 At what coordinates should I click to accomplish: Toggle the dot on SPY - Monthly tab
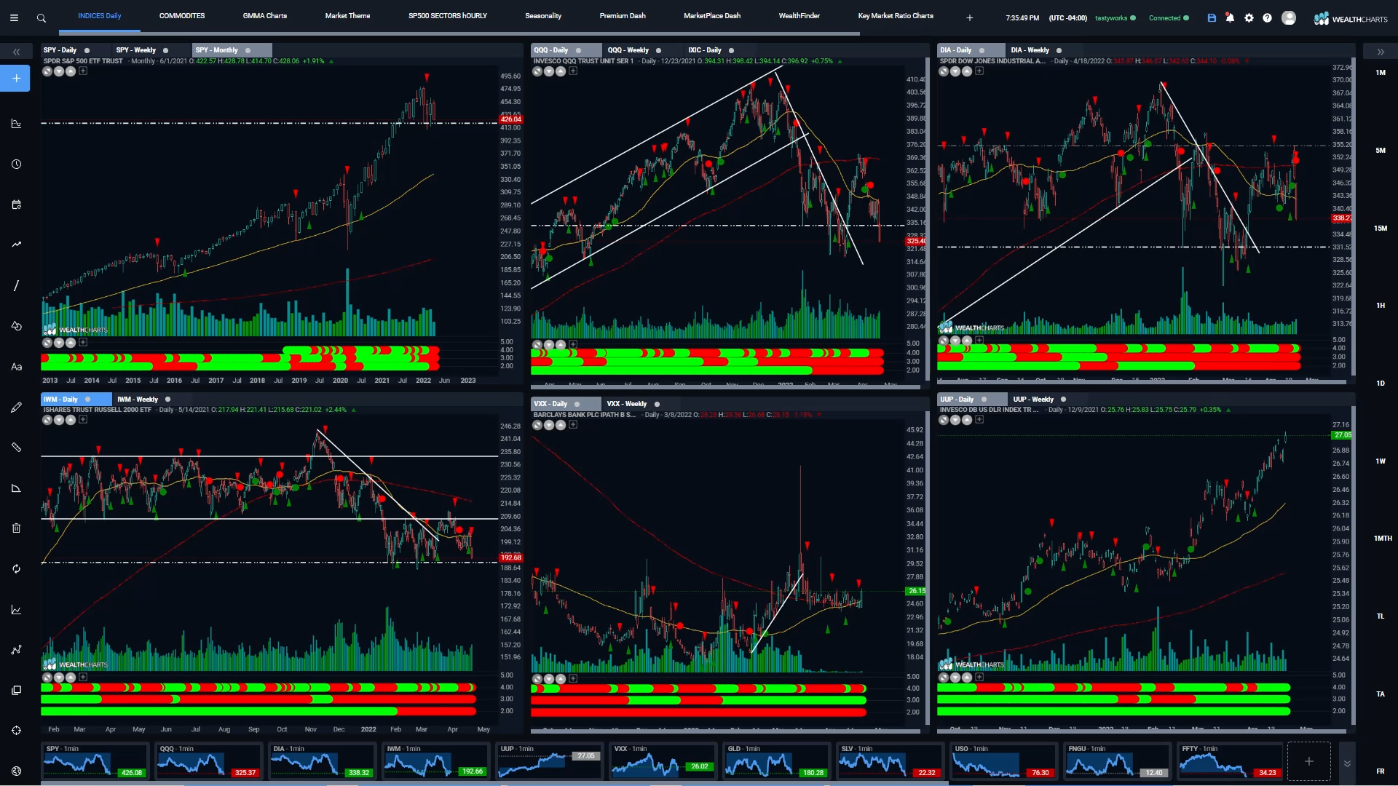(248, 50)
